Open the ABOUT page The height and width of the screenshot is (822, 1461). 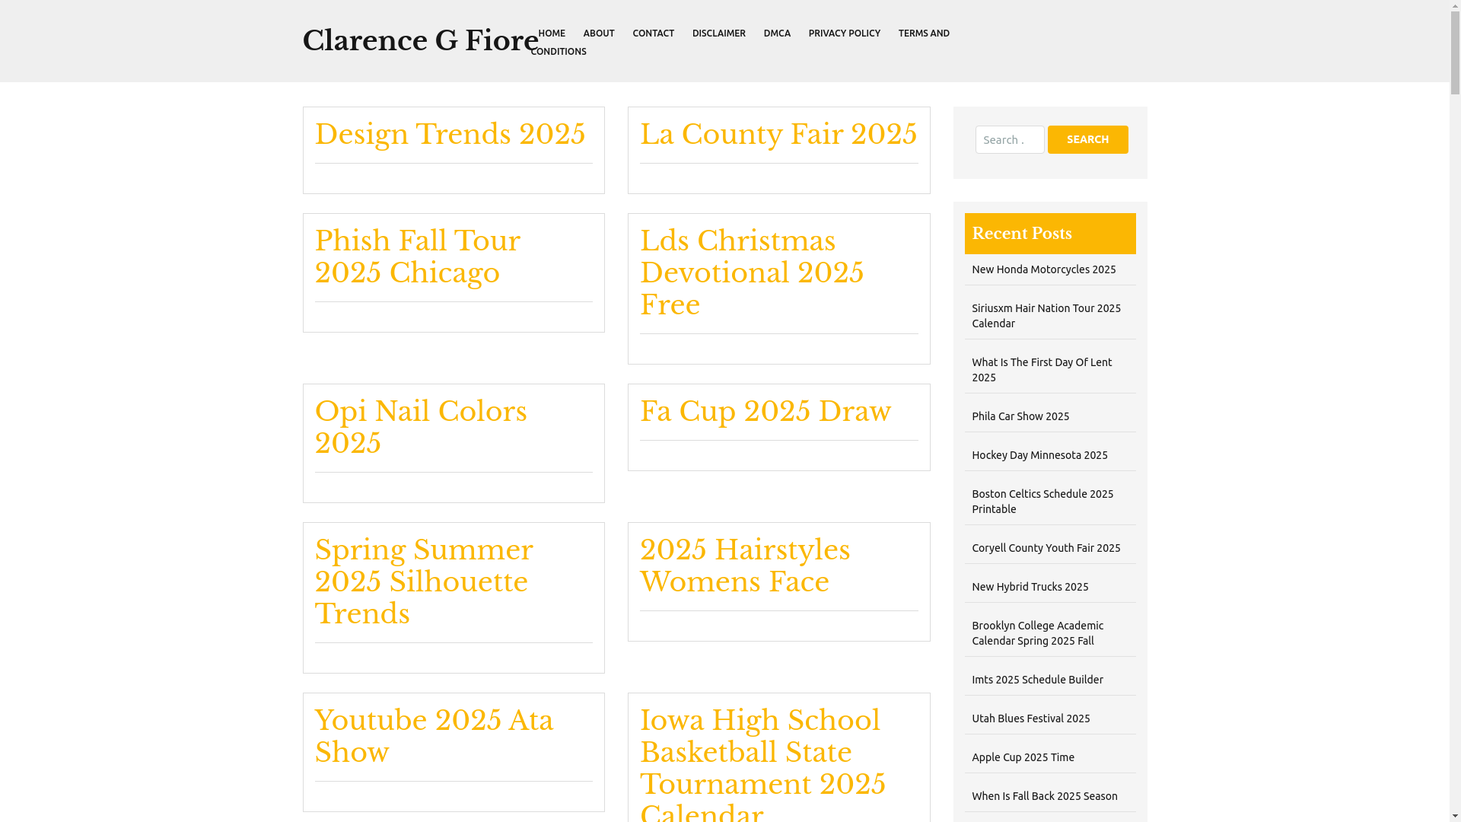tap(599, 33)
